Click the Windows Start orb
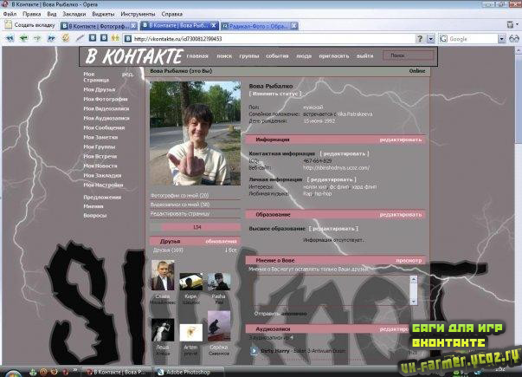Viewport: 522px width, 377px height. pyautogui.click(x=13, y=373)
